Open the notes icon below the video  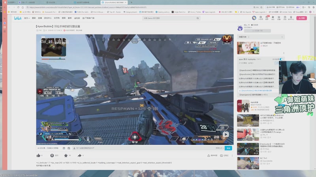(221, 155)
